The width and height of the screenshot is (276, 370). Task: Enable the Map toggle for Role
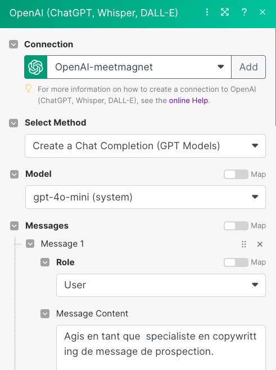(x=236, y=262)
